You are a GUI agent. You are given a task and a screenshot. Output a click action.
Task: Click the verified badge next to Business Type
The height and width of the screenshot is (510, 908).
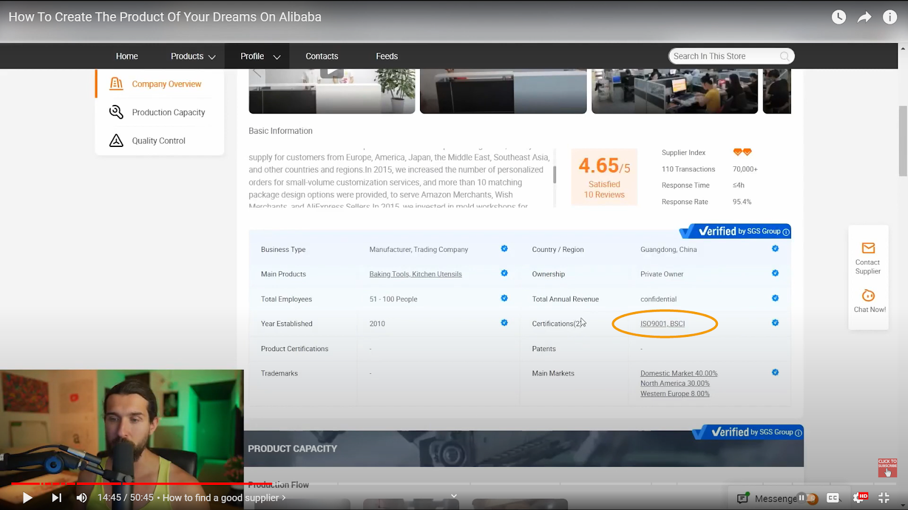pyautogui.click(x=504, y=248)
